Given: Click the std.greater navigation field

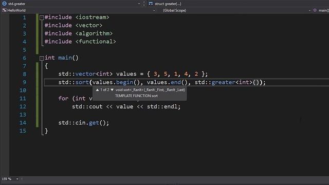Looking at the screenshot, I should pyautogui.click(x=71, y=4).
